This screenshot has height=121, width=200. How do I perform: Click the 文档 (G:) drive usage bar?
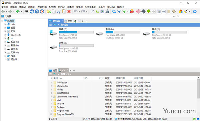pyautogui.click(x=76, y=45)
